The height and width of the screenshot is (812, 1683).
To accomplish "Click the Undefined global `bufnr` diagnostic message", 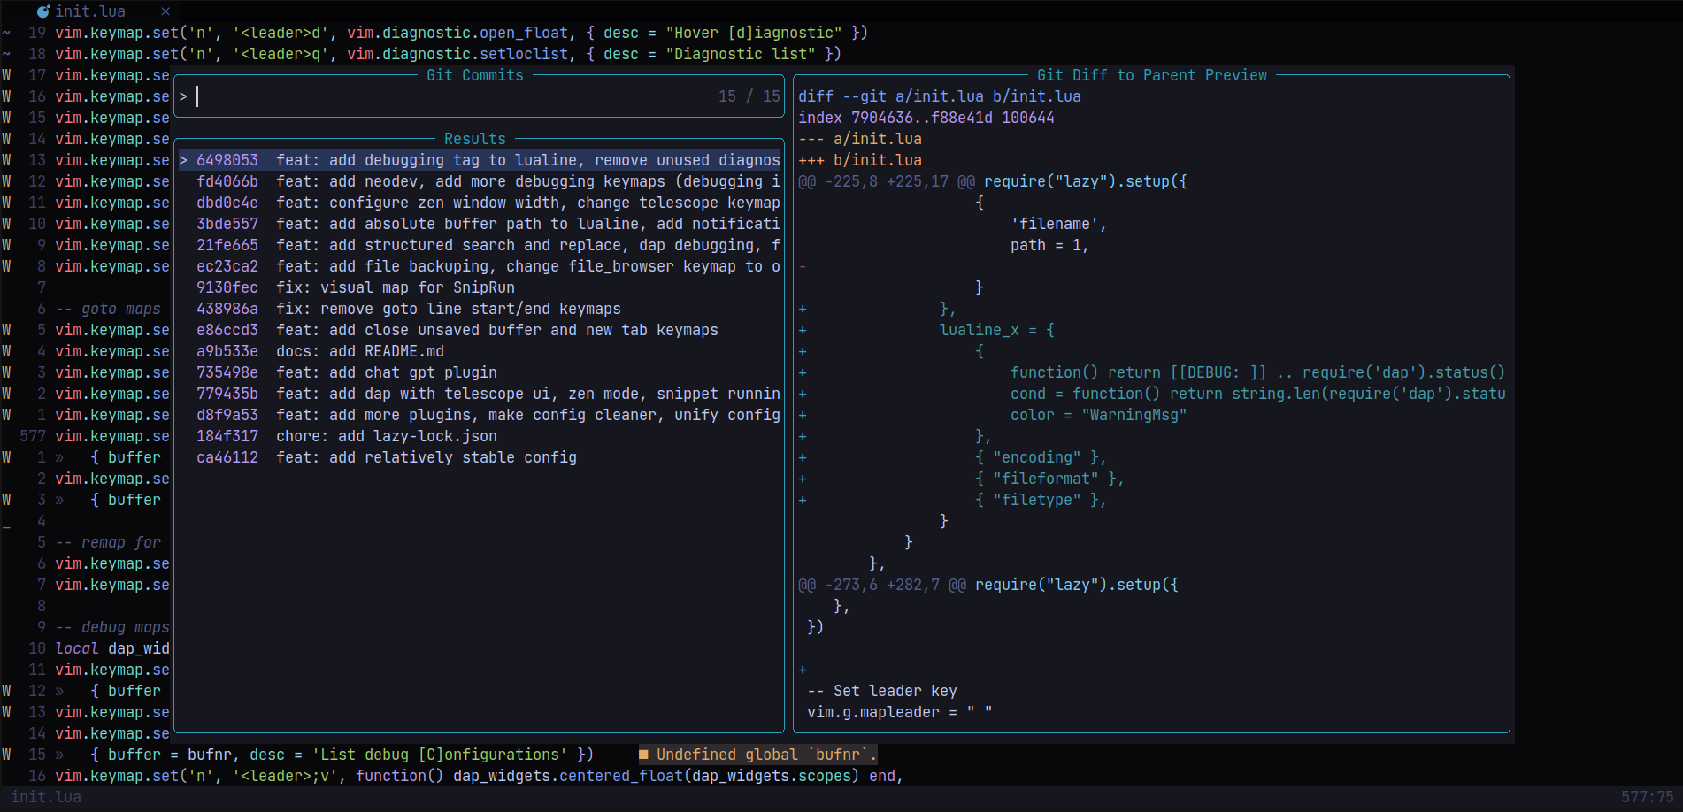I will [x=758, y=755].
